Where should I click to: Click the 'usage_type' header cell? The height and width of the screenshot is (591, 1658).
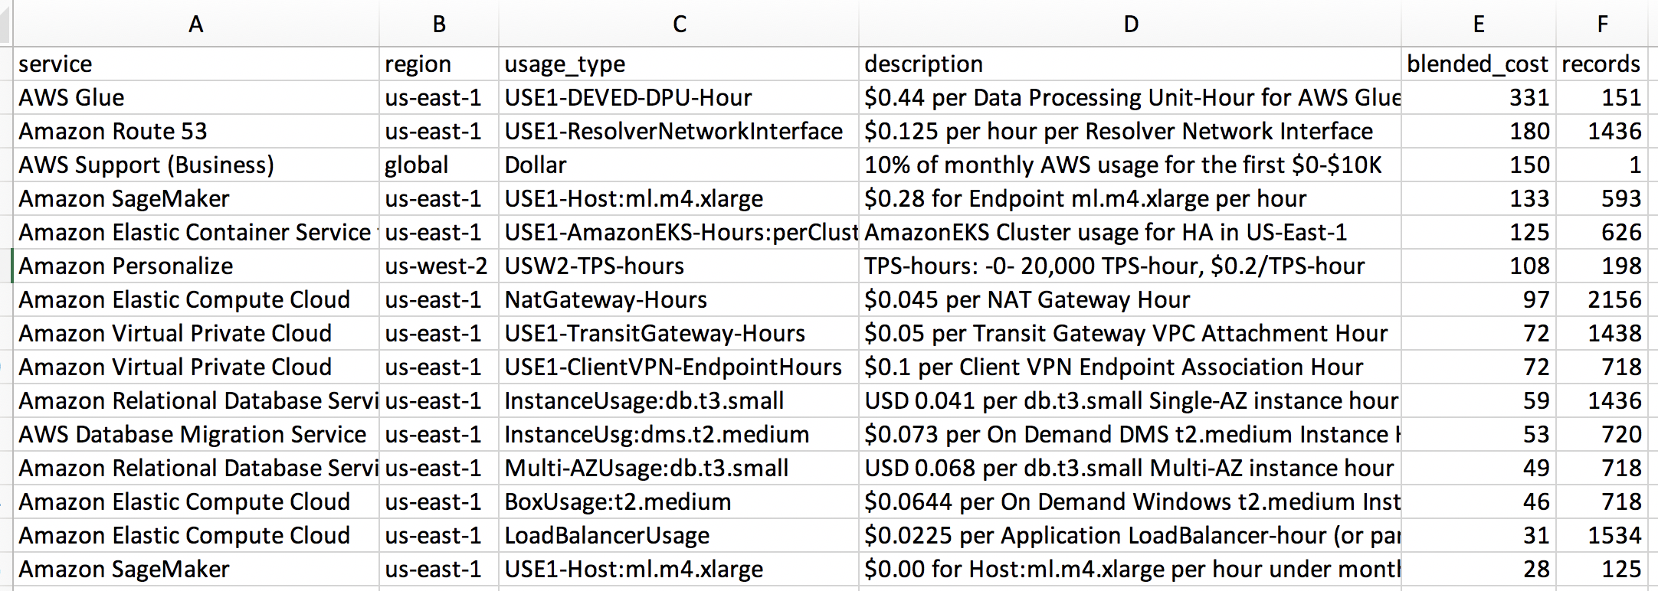(x=679, y=64)
